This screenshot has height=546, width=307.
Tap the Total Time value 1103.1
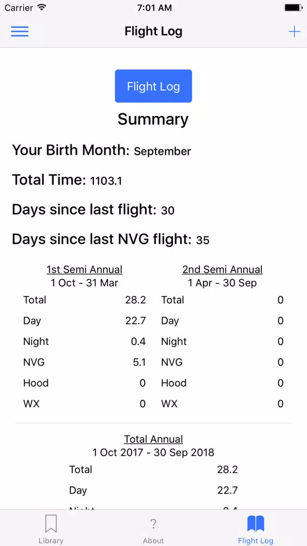tap(106, 181)
